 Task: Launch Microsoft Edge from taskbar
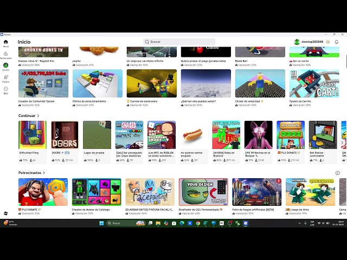(182, 223)
